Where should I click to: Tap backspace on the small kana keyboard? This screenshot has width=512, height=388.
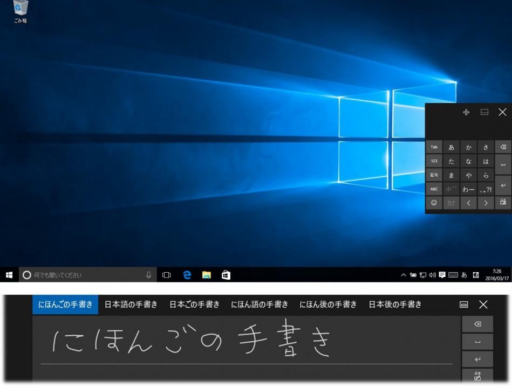pos(503,147)
